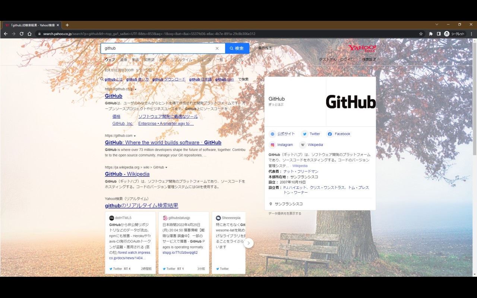Bookmark this page with the star icon
This screenshot has width=477, height=298.
[x=420, y=34]
